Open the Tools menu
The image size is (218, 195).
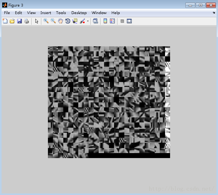tap(61, 13)
